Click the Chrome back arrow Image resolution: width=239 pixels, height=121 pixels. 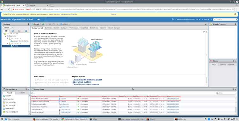point(2,10)
